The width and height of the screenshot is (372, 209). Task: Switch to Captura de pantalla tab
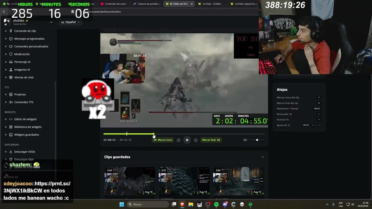click(147, 4)
